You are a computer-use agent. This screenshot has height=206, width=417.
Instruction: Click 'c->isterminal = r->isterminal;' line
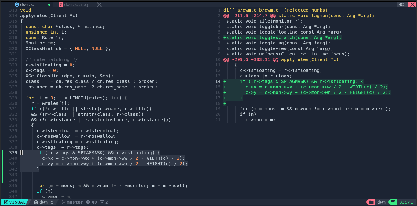pos(78,131)
